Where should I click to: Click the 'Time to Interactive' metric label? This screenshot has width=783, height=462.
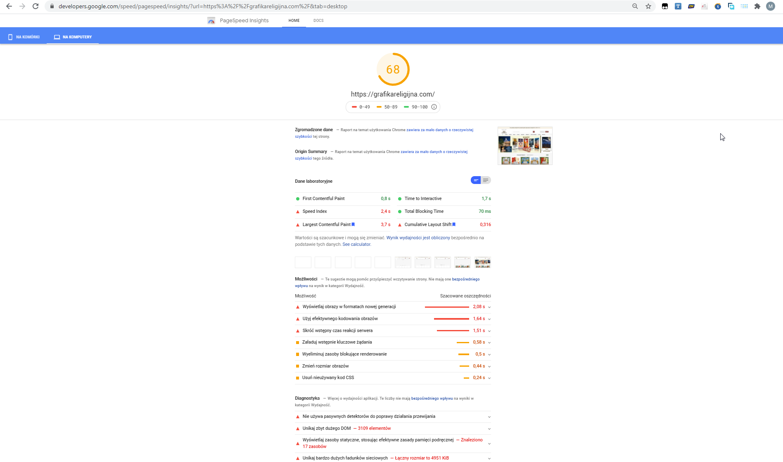click(423, 199)
